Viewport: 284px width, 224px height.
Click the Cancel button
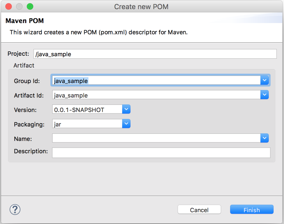click(199, 210)
